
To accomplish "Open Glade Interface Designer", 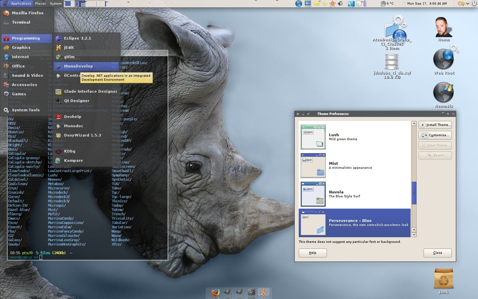I will point(87,91).
